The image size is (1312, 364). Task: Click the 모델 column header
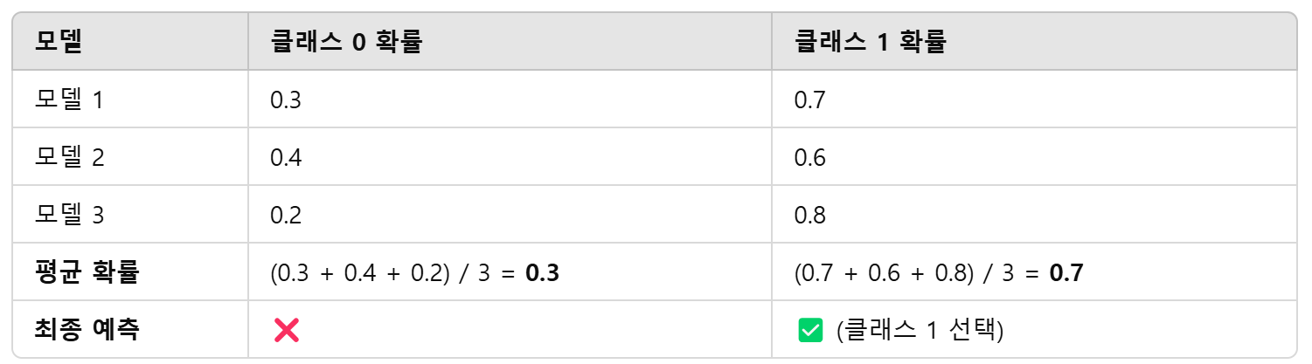[59, 41]
